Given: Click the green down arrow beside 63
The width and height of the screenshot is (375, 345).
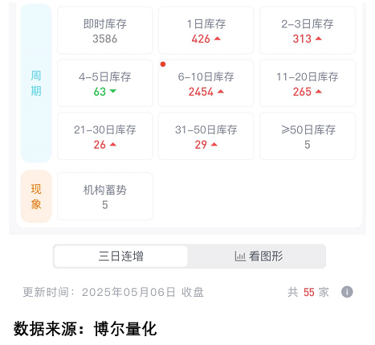Looking at the screenshot, I should click(113, 91).
